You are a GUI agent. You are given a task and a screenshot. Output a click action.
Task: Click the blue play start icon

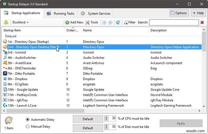104,22
